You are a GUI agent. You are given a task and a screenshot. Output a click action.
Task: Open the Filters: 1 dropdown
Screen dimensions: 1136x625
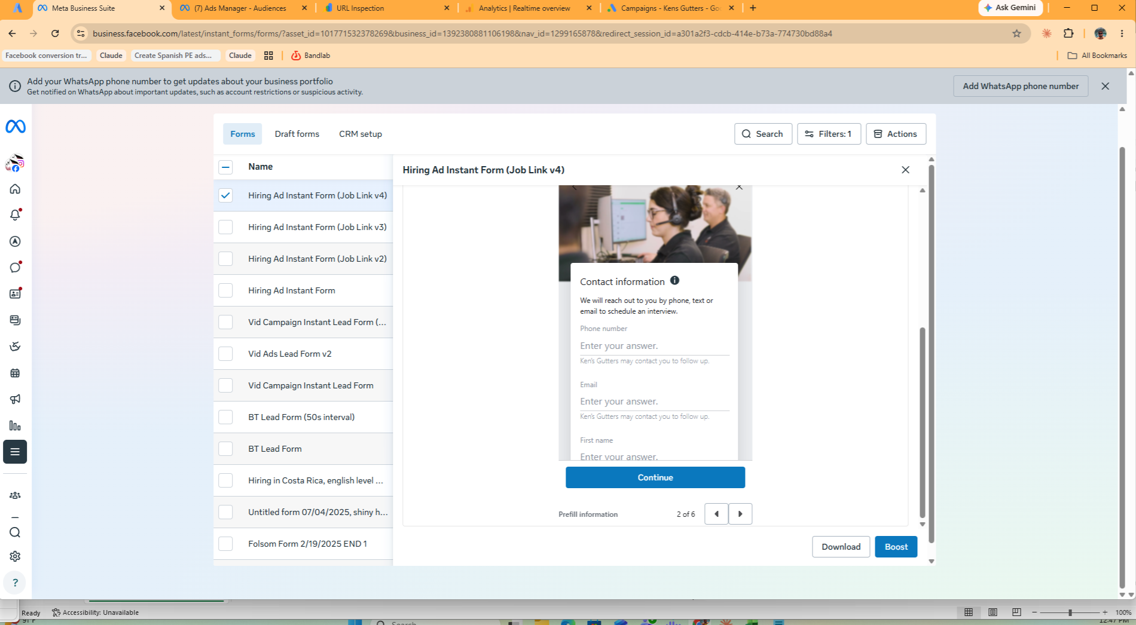(829, 134)
